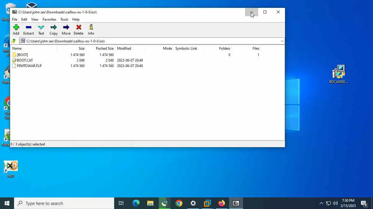The width and height of the screenshot is (373, 209).
Task: Click the Add toolbar icon
Action: tap(16, 27)
